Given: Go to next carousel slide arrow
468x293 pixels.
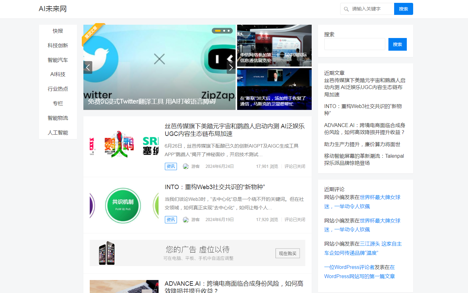Looking at the screenshot, I should pos(231,67).
